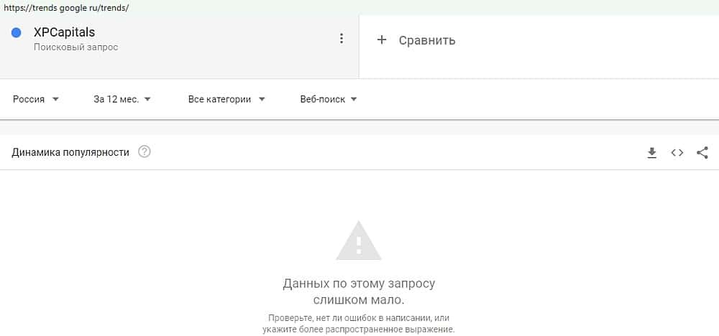
Task: Share the Динамика популярности chart
Action: (x=702, y=152)
